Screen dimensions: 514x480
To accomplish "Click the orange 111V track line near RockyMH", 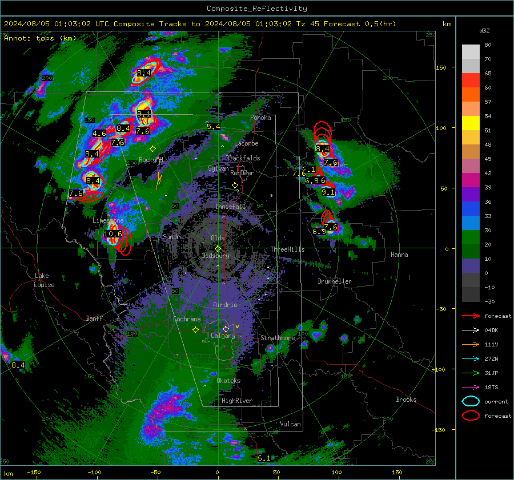I will tap(159, 174).
